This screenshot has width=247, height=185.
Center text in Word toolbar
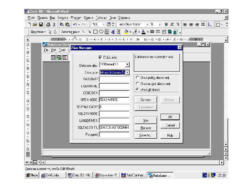click(191, 25)
